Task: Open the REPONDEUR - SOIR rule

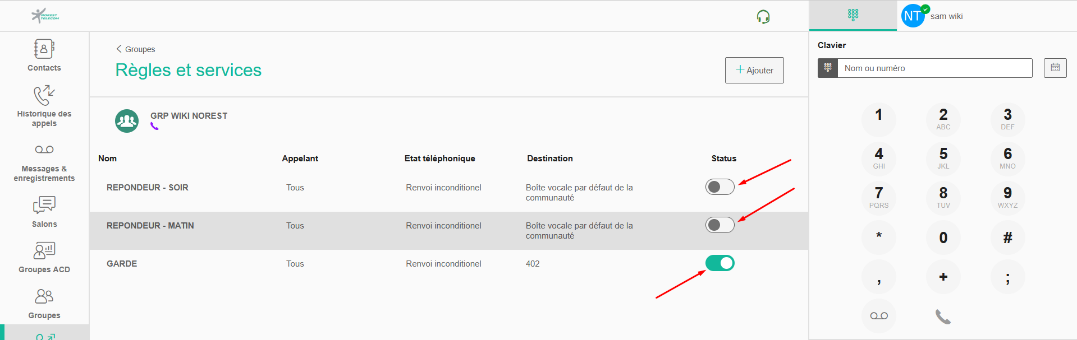Action: pyautogui.click(x=148, y=188)
